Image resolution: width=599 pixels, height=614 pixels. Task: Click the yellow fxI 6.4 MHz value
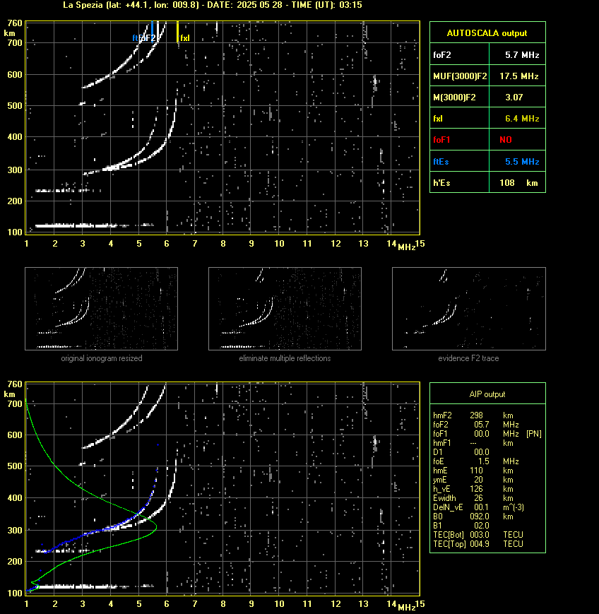(x=522, y=118)
